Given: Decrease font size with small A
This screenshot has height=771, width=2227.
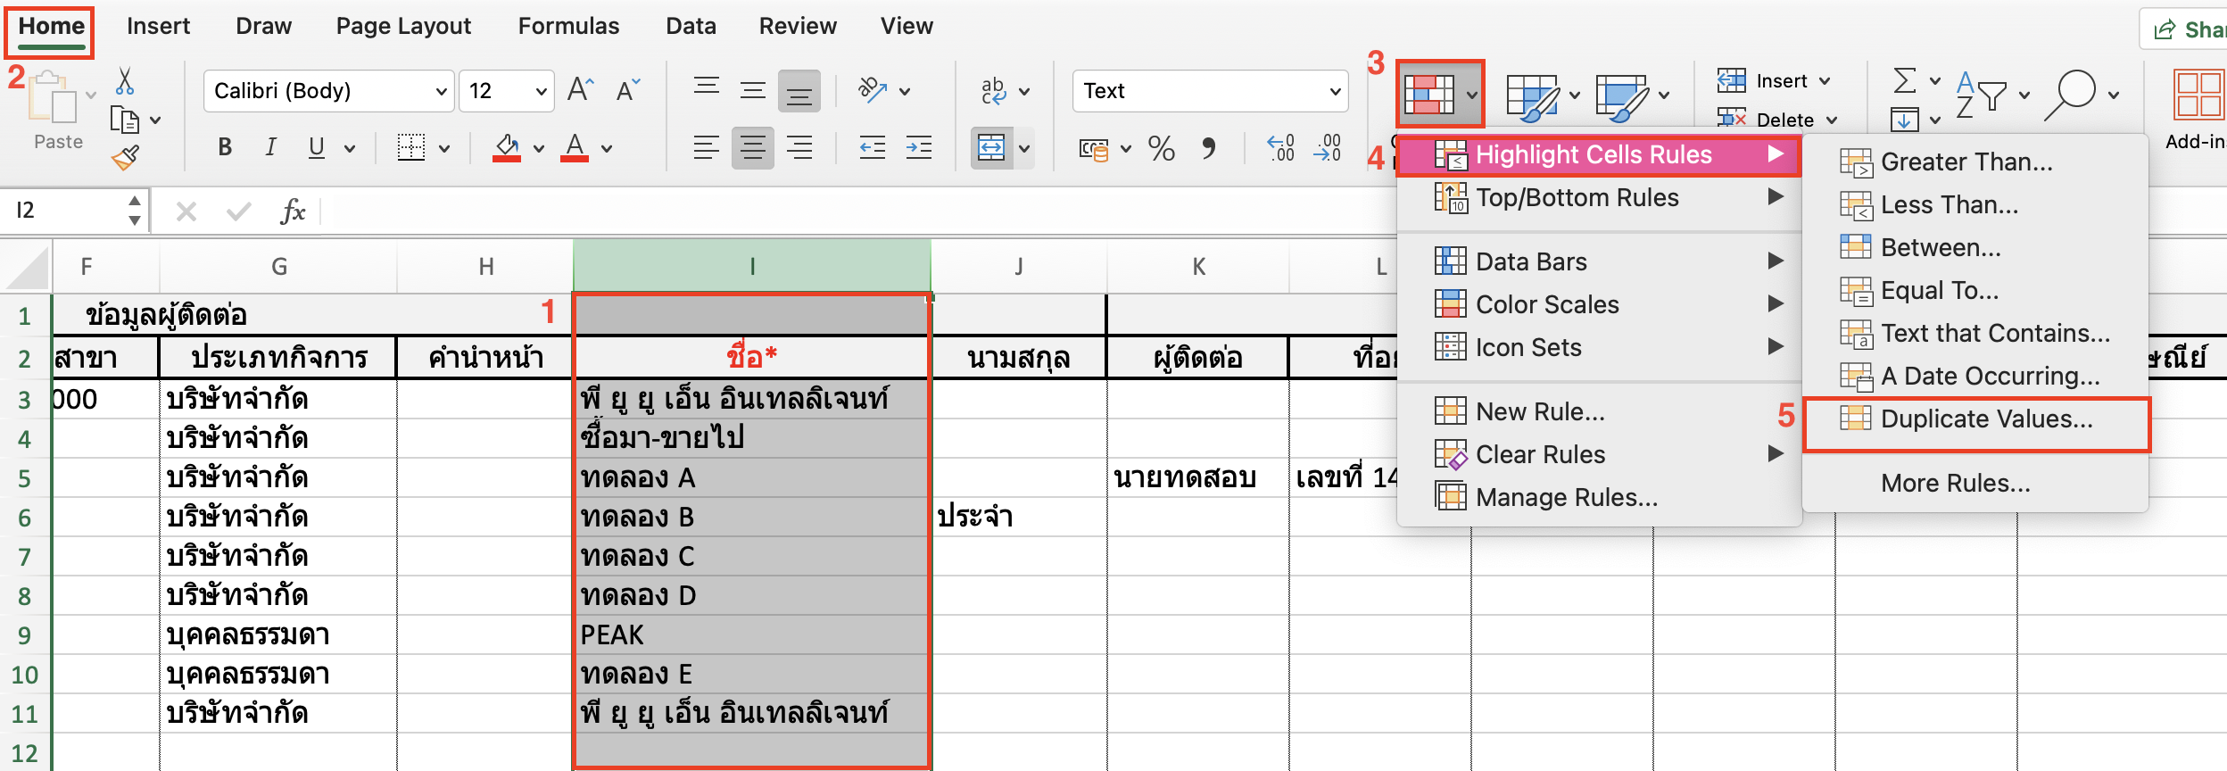Looking at the screenshot, I should coord(627,89).
